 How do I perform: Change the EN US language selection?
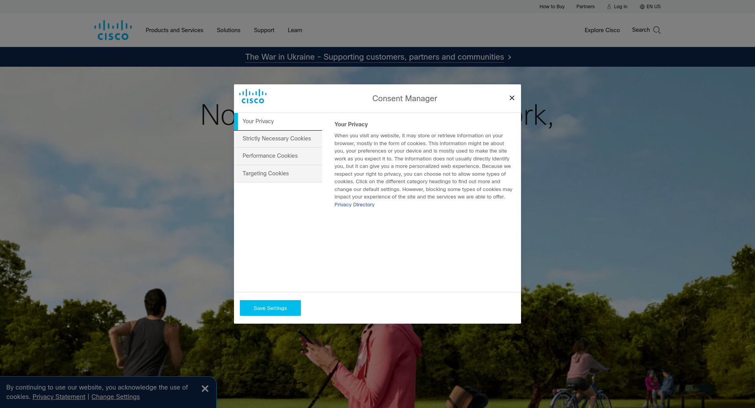coord(654,7)
